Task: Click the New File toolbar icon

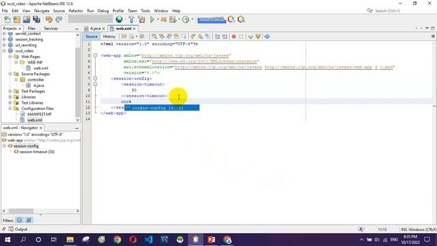Action: 8,20
